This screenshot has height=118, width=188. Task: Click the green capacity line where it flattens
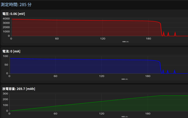160,96
